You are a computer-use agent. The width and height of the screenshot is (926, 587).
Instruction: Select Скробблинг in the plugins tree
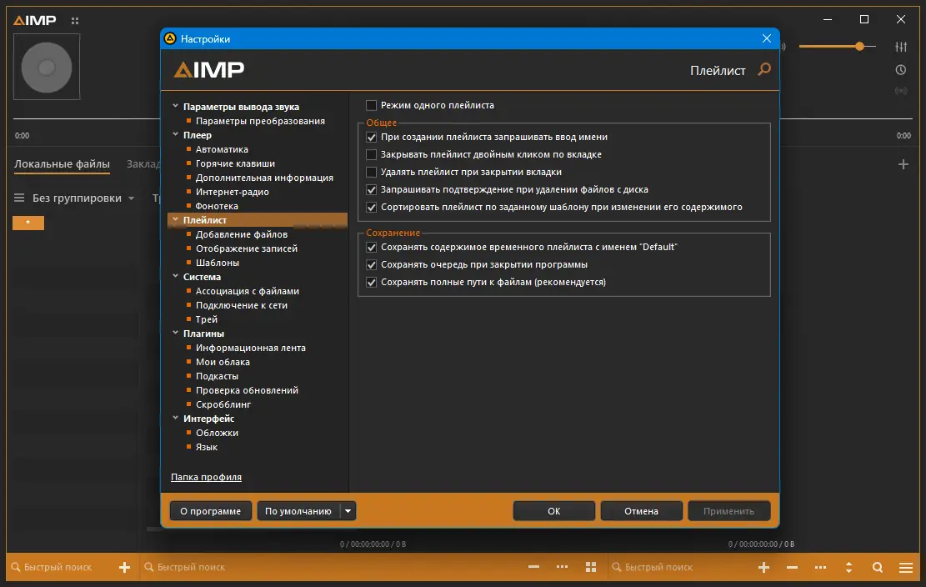(x=223, y=404)
